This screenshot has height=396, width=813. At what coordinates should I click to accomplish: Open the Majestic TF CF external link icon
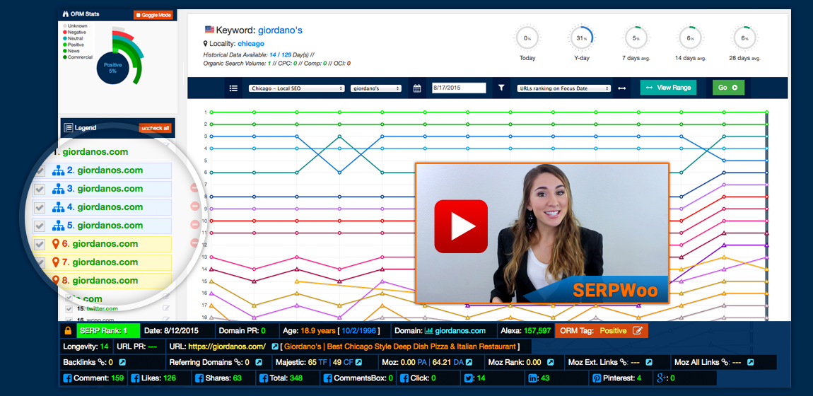coord(358,362)
